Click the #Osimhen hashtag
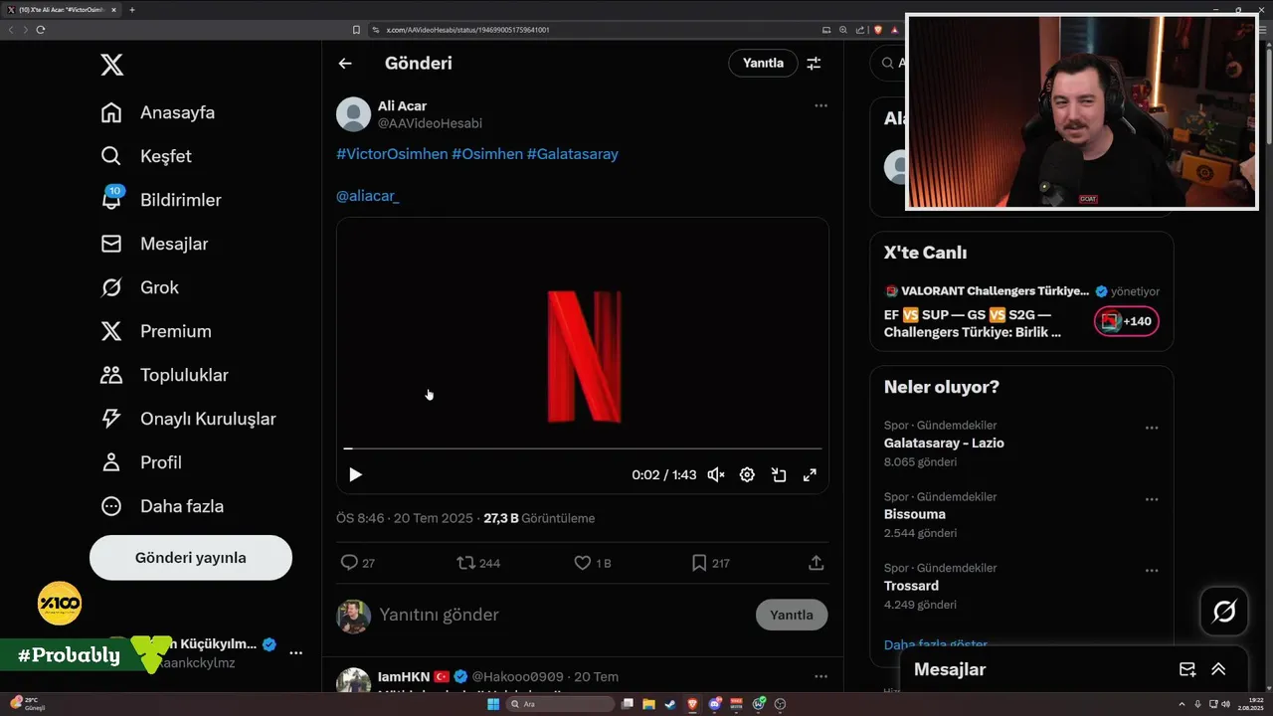 pyautogui.click(x=487, y=154)
